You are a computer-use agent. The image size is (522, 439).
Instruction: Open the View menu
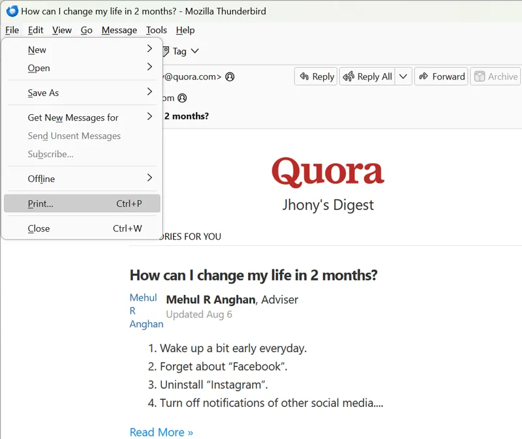[62, 30]
